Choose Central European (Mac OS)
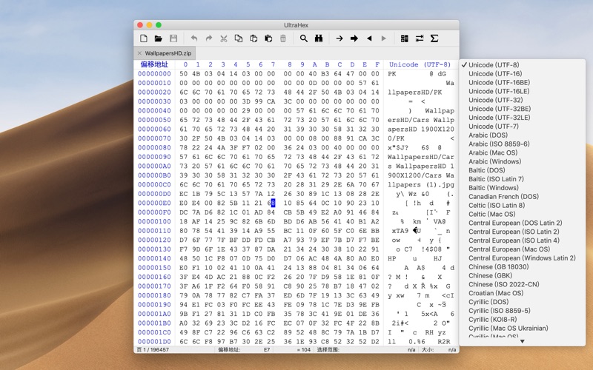The width and height of the screenshot is (593, 370). [509, 249]
